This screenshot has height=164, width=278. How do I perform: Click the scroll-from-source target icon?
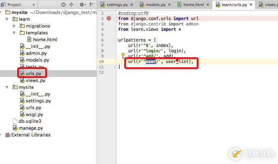pyautogui.click(x=63, y=5)
